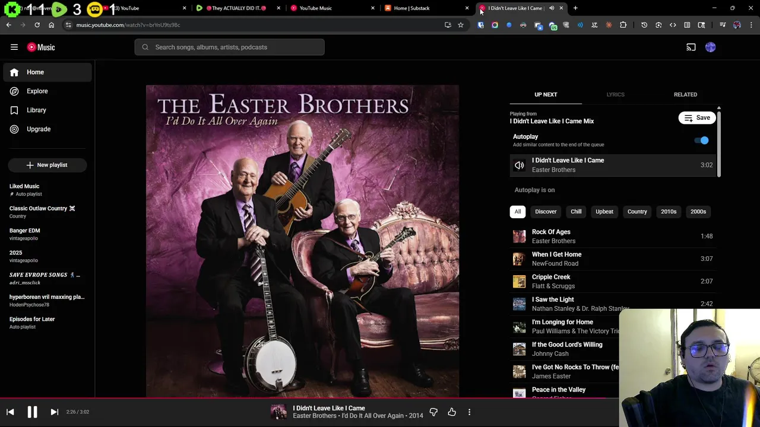The height and width of the screenshot is (427, 760).
Task: Reload the browser page
Action: tap(37, 25)
